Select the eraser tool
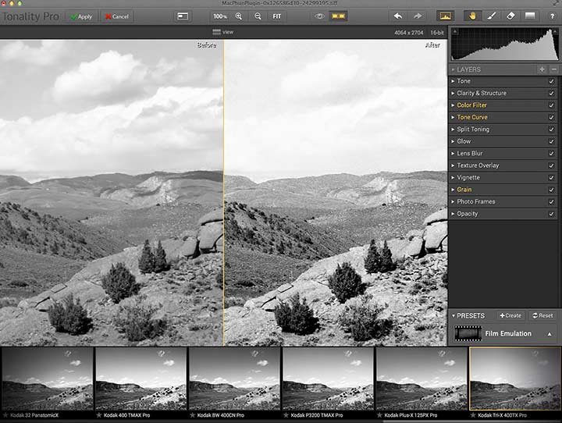 pyautogui.click(x=510, y=16)
